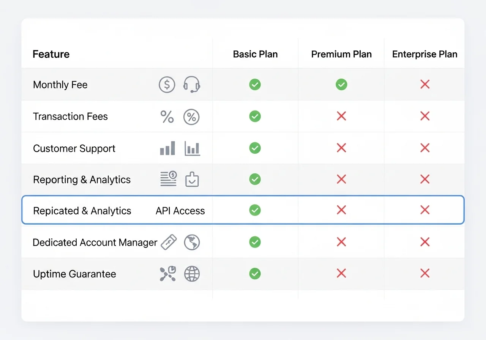Click Premium Plan cross for Reporting & Analytics
This screenshot has width=486, height=340.
[x=341, y=179]
